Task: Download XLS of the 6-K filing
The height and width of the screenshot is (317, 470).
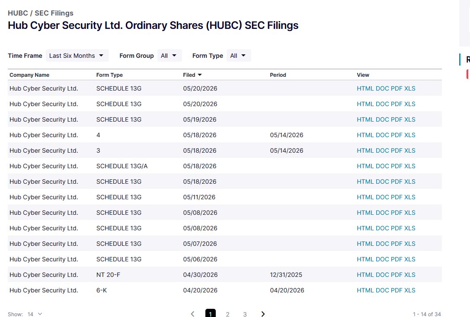Action: (410, 290)
